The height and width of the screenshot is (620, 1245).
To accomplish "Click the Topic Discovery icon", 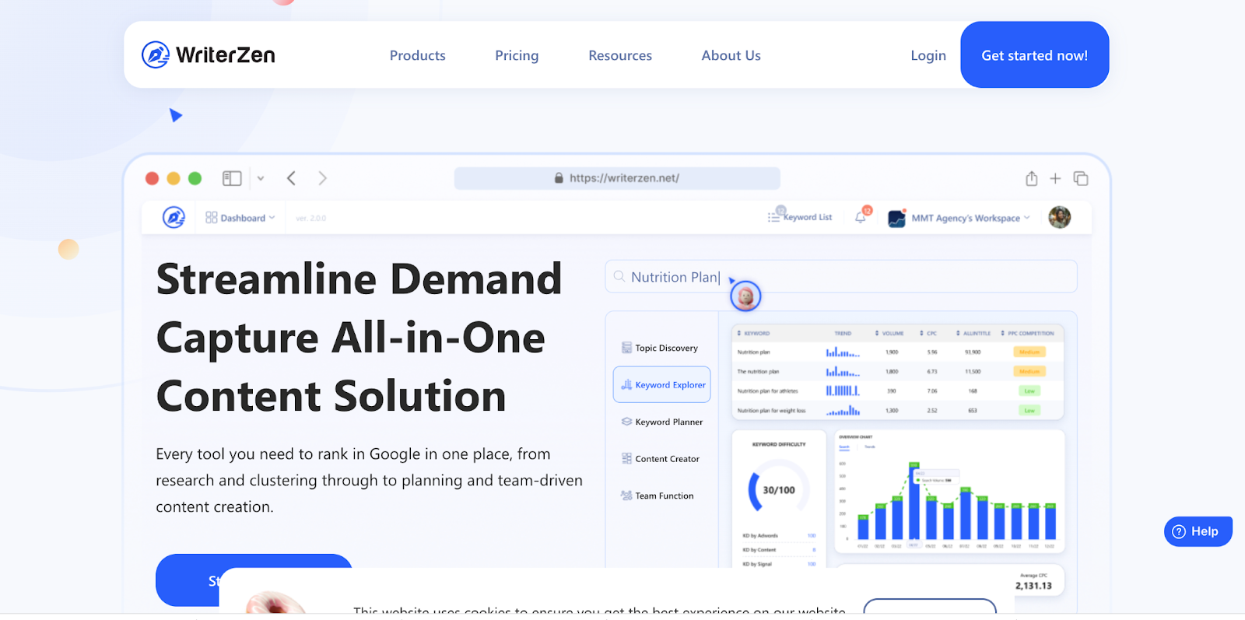I will click(x=626, y=348).
